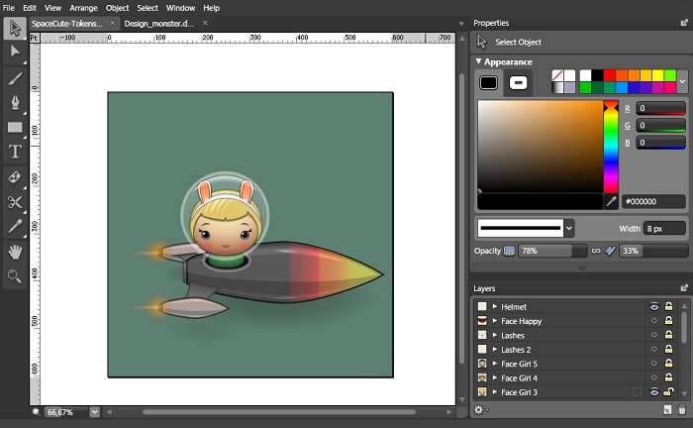Open the Arrange menu
The height and width of the screenshot is (428, 693).
click(83, 8)
